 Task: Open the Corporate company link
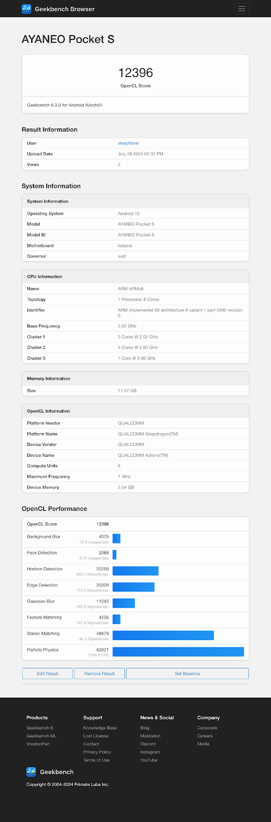207,728
